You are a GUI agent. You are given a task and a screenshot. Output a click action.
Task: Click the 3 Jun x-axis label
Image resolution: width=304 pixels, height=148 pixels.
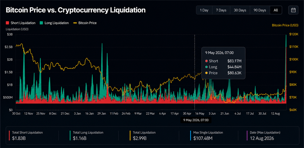212,114
